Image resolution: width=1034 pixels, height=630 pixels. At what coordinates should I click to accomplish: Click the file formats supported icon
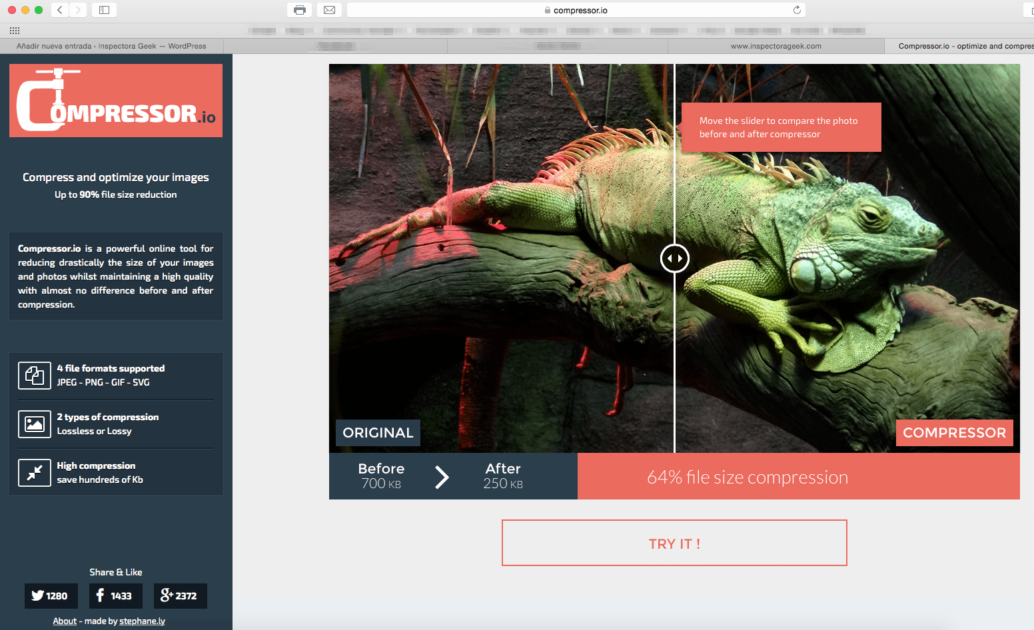click(35, 376)
